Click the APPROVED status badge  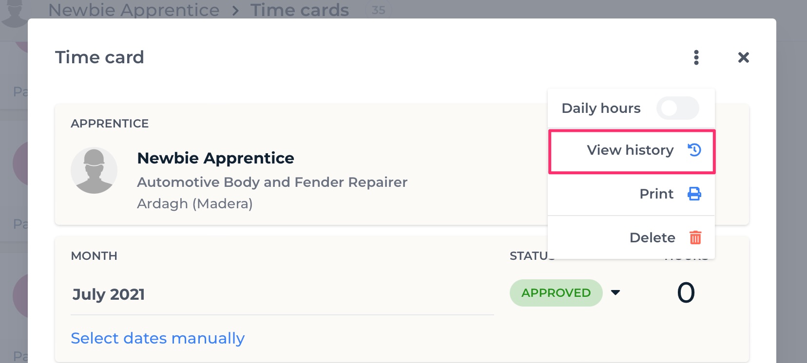(556, 293)
